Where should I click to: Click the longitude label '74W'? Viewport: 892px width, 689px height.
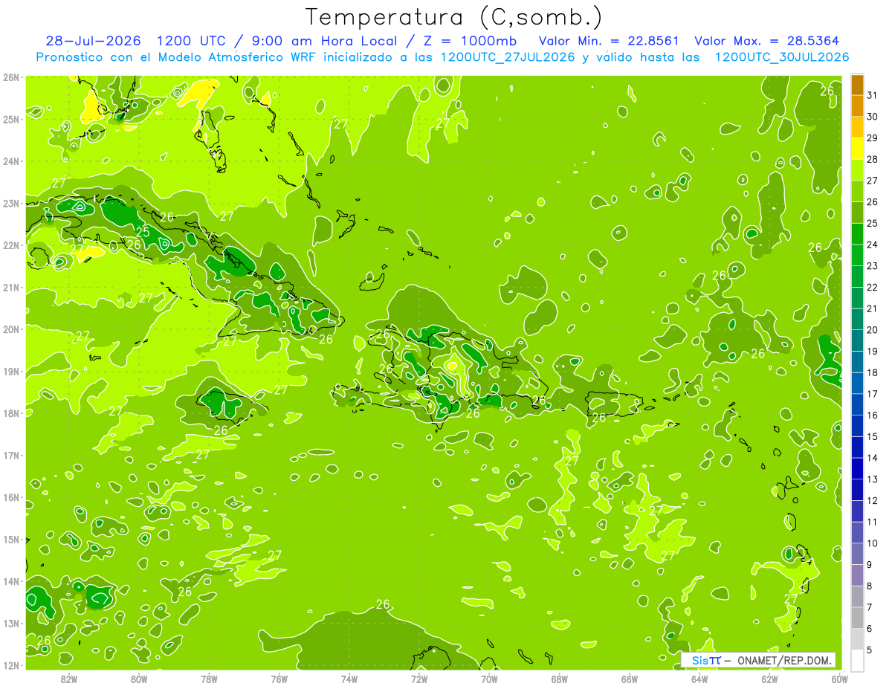point(349,679)
